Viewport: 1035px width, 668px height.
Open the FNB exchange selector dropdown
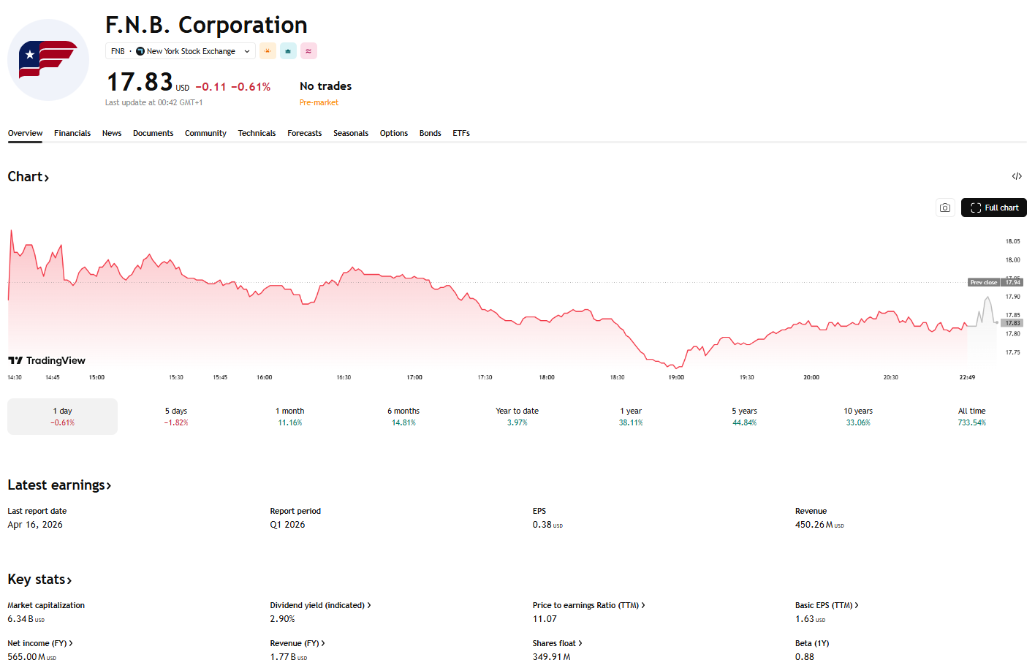tap(181, 51)
